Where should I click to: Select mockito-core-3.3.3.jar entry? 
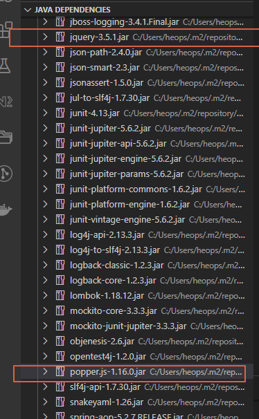[x=137, y=310]
